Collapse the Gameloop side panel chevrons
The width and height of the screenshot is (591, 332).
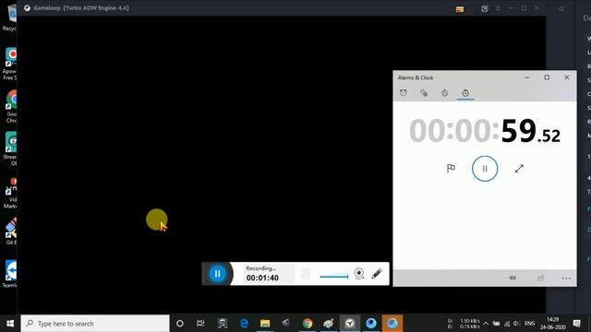click(561, 8)
